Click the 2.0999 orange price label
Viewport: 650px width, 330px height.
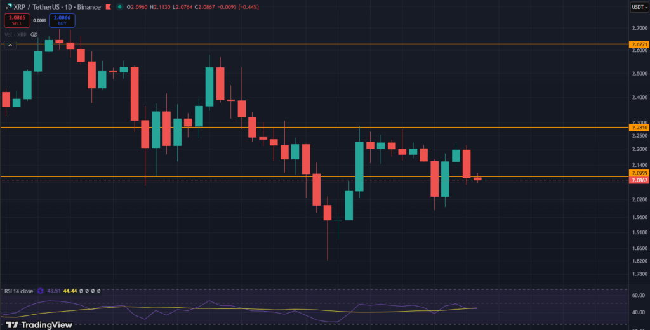(639, 173)
